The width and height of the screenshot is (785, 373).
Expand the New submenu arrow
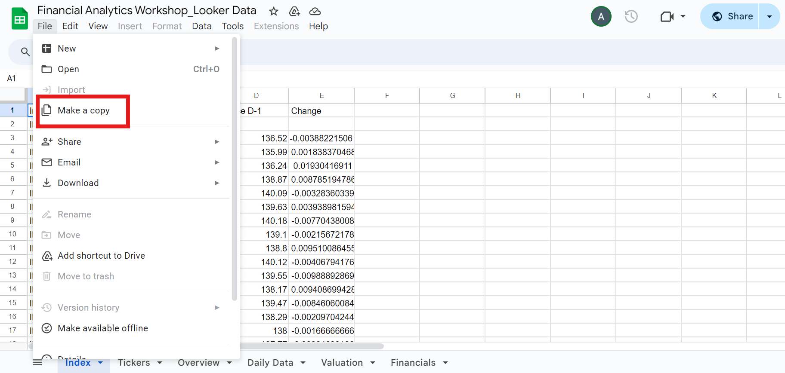point(217,49)
